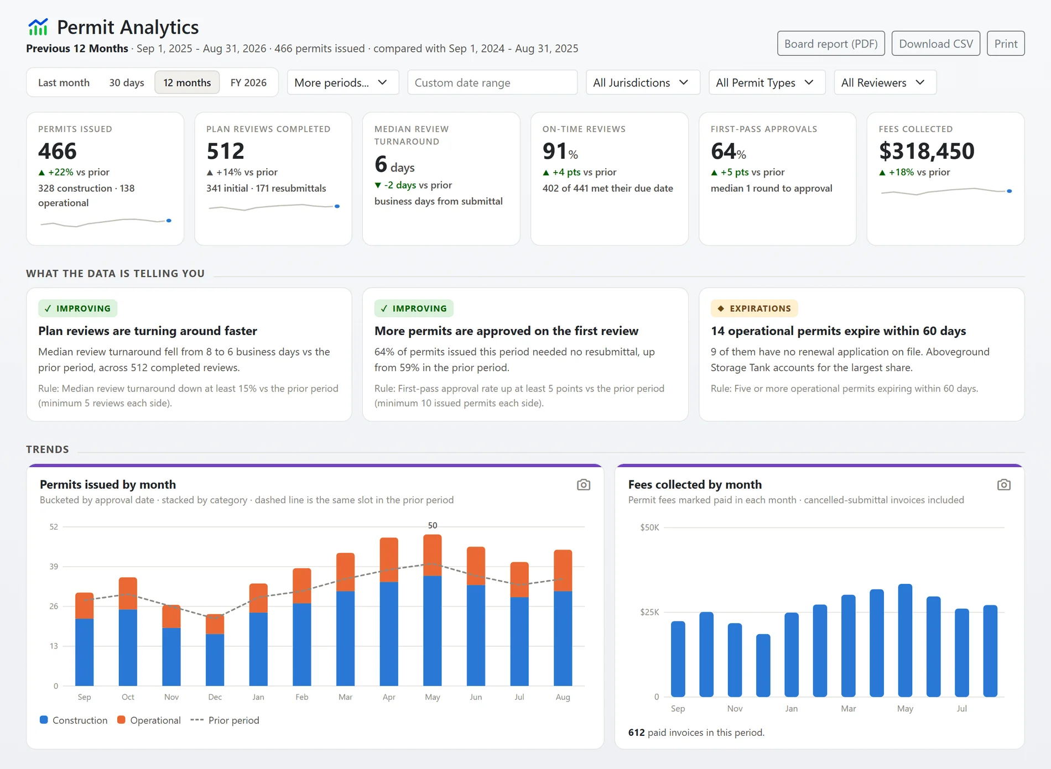Click the Custom date range field

[492, 82]
